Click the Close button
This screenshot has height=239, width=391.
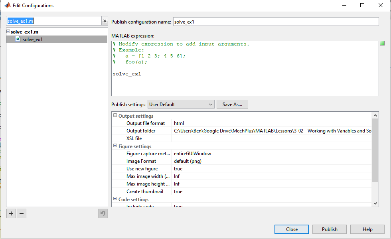[x=292, y=229]
